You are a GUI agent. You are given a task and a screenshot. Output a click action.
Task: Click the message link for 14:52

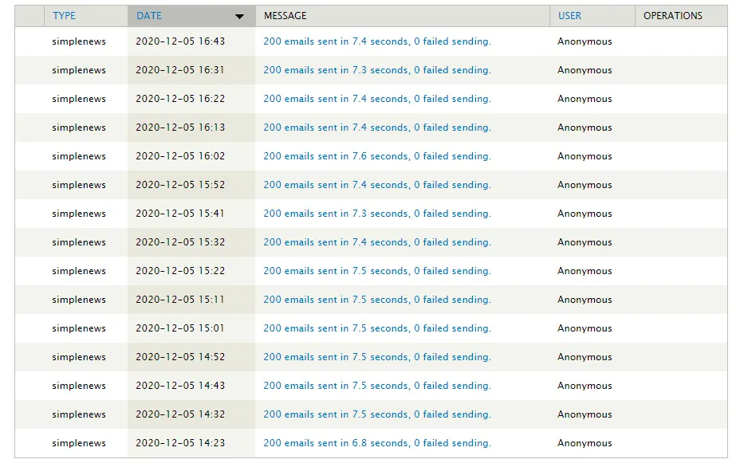point(376,357)
